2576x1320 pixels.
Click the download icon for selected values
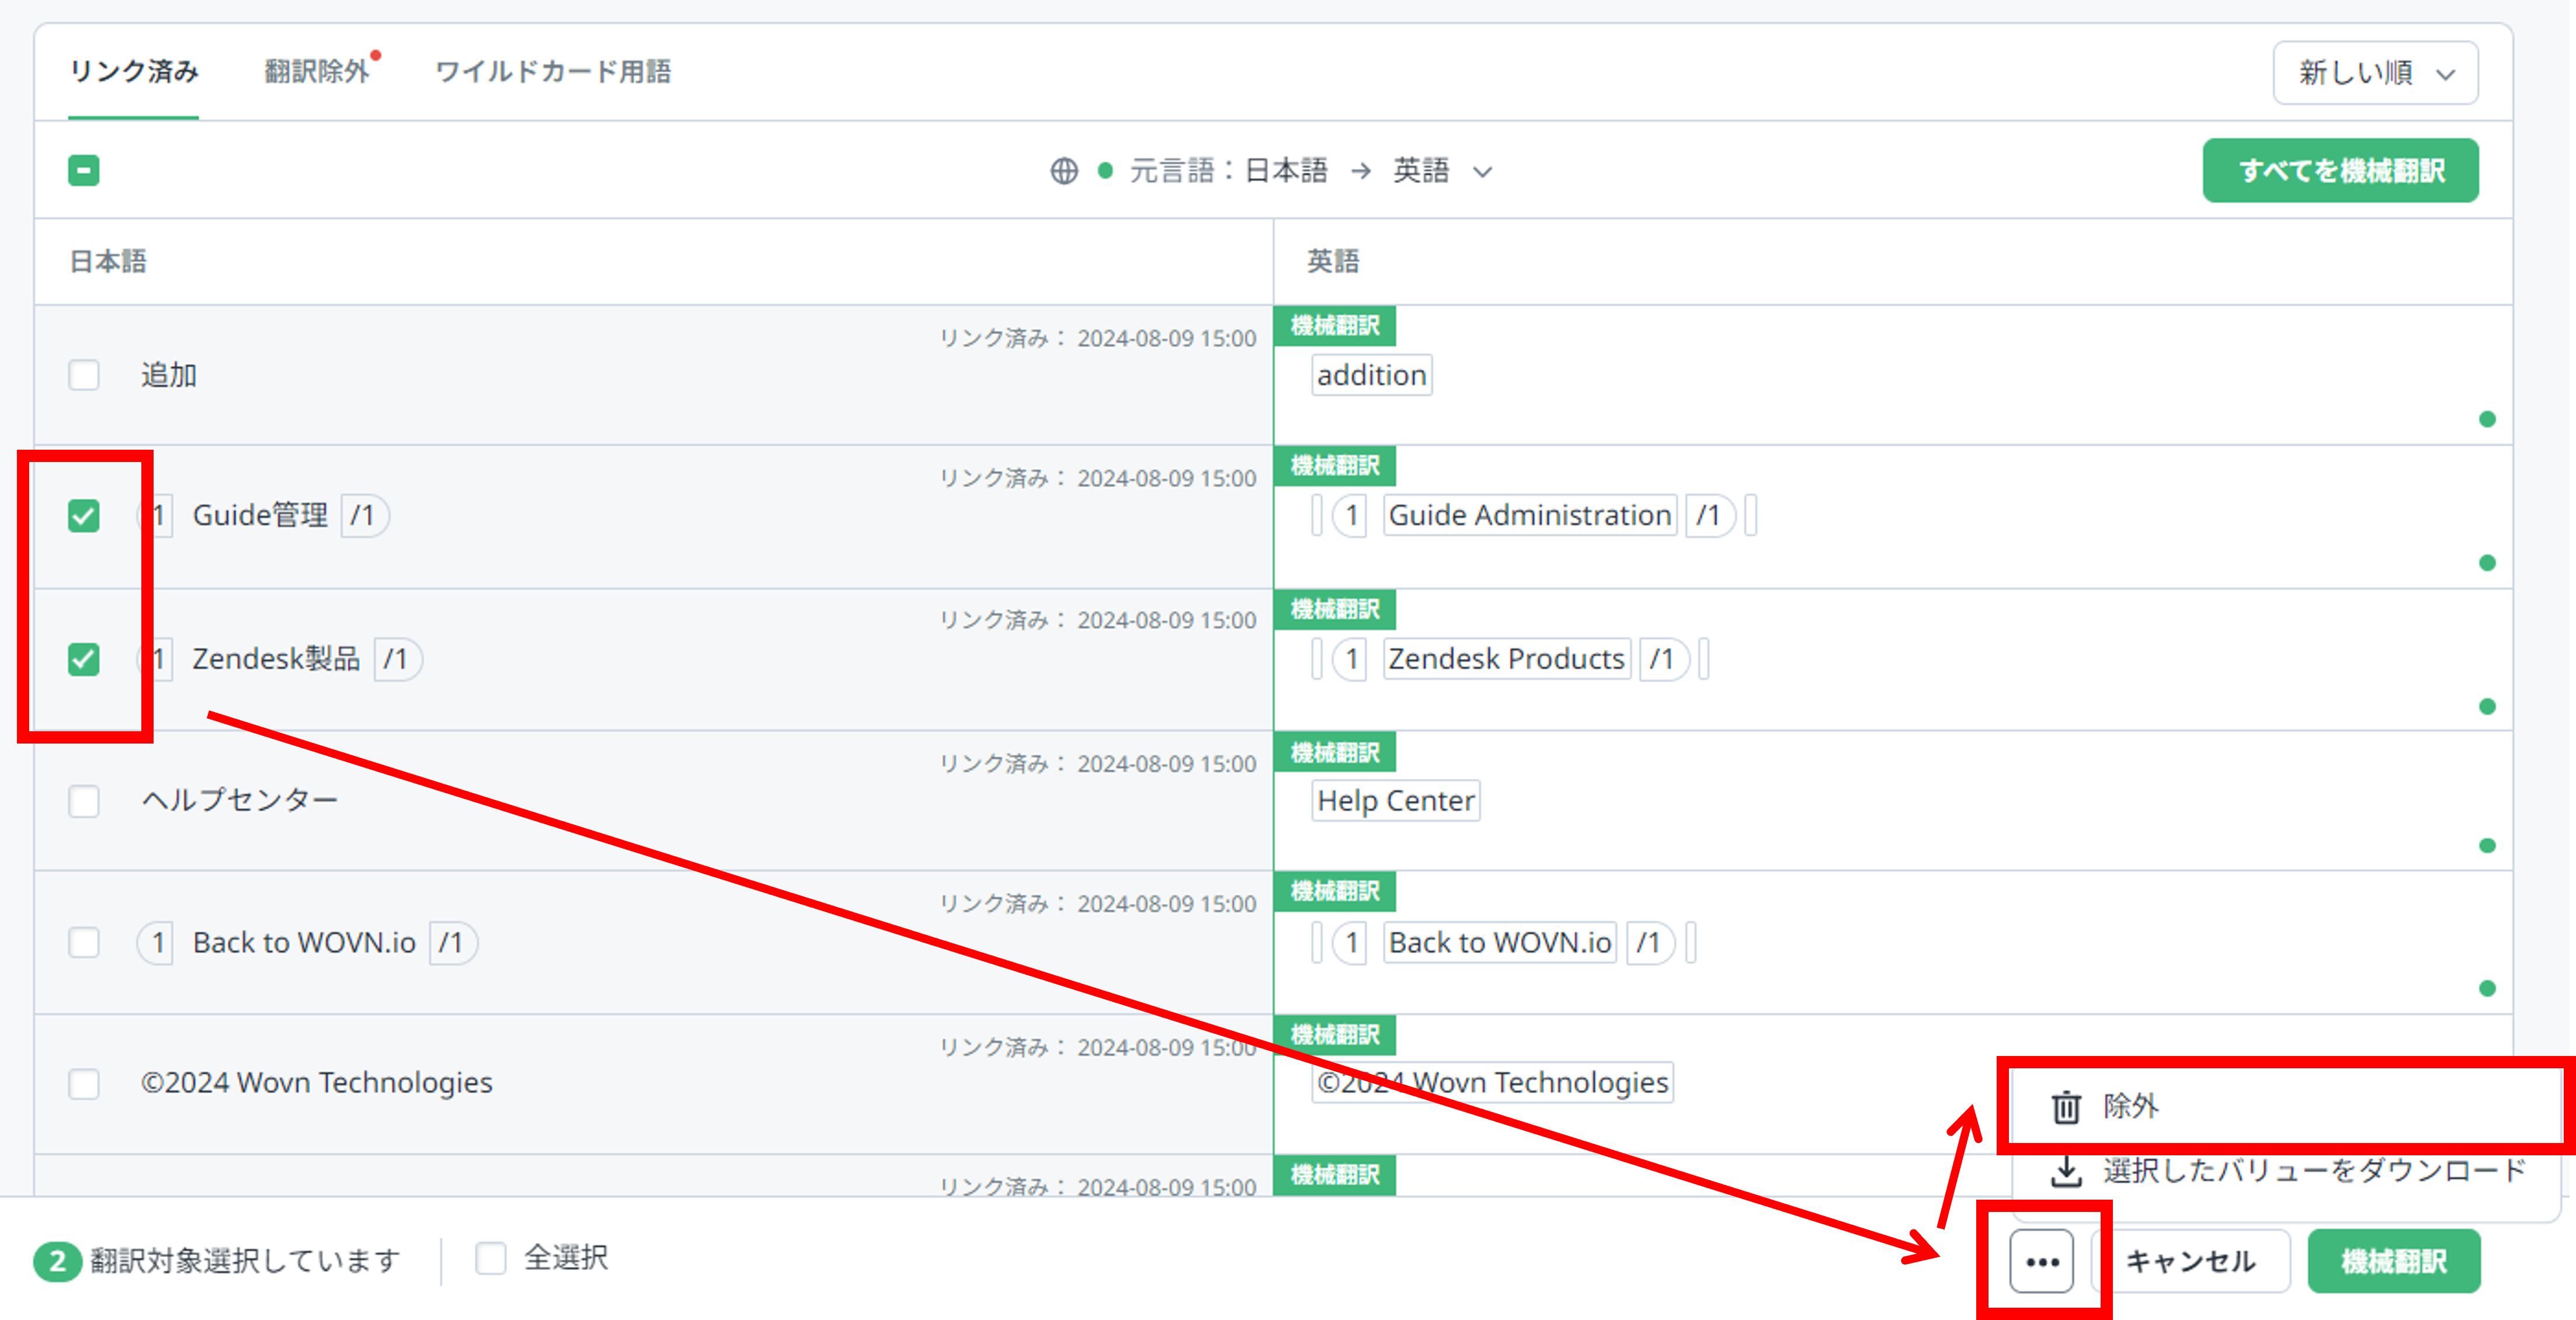tap(2065, 1171)
